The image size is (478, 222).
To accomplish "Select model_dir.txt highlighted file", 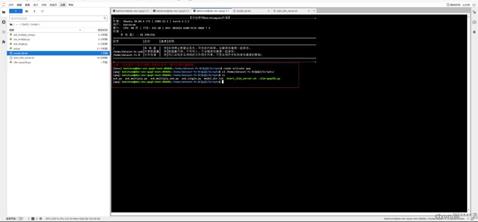I will click(x=58, y=53).
